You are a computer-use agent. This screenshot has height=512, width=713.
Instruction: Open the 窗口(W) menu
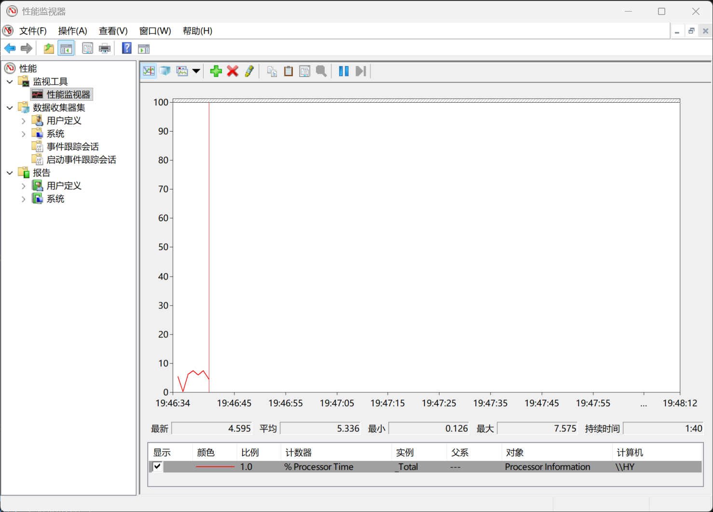(x=155, y=31)
